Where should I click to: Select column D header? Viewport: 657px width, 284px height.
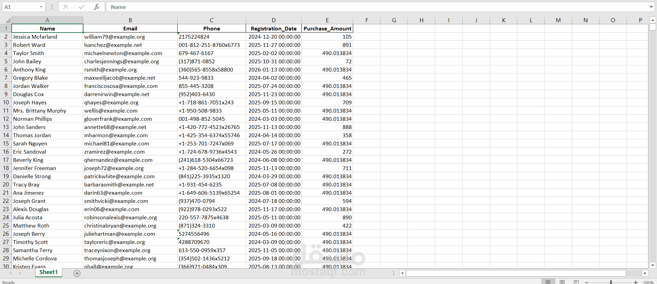click(x=273, y=20)
